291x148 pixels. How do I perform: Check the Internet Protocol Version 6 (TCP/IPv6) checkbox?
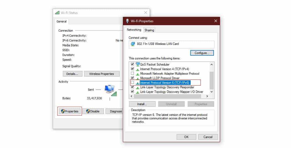[x=132, y=82]
